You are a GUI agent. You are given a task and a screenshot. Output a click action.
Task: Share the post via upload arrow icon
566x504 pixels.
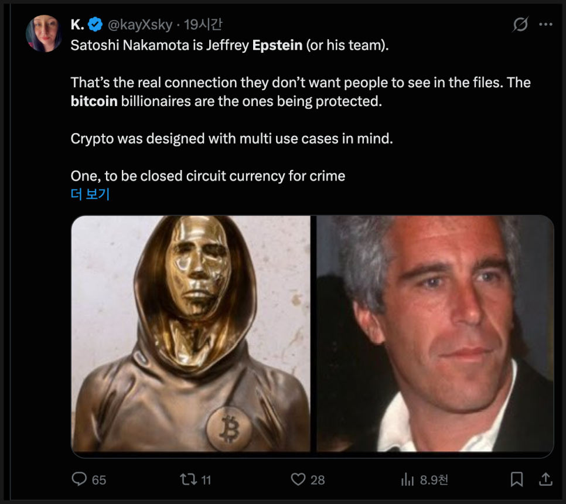(x=545, y=479)
